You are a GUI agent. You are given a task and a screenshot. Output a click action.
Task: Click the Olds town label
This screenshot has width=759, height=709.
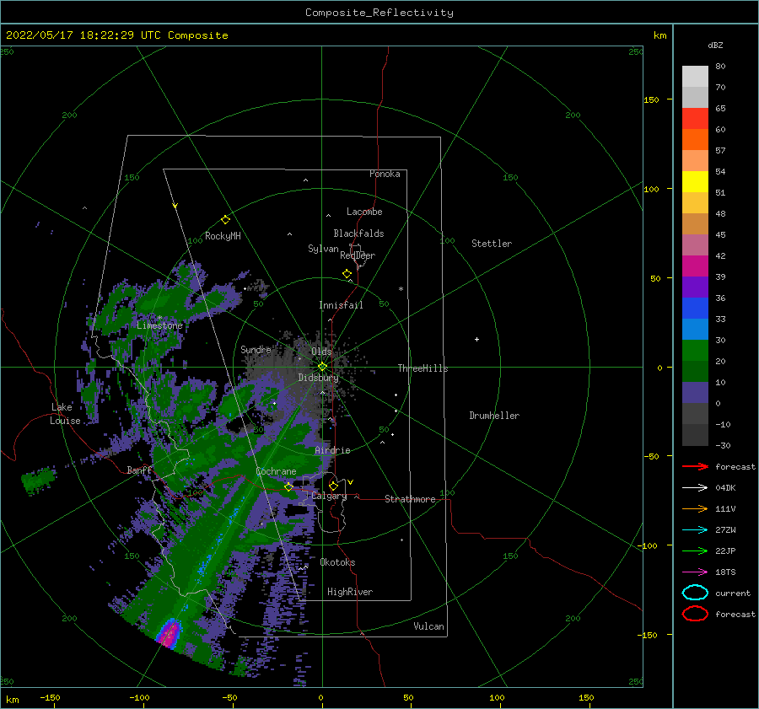321,352
